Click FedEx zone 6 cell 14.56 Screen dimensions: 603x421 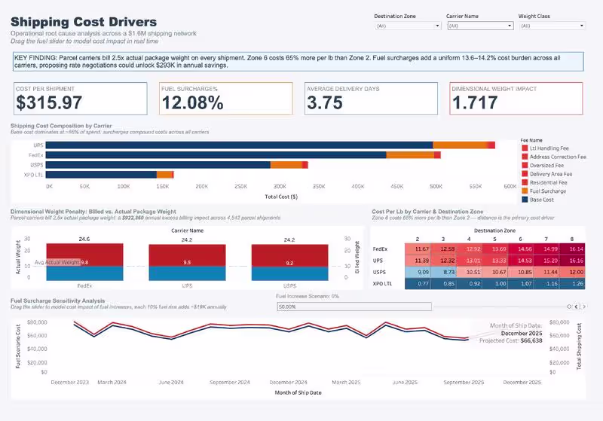[521, 249]
